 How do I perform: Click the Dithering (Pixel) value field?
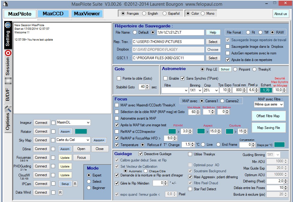click(x=275, y=181)
